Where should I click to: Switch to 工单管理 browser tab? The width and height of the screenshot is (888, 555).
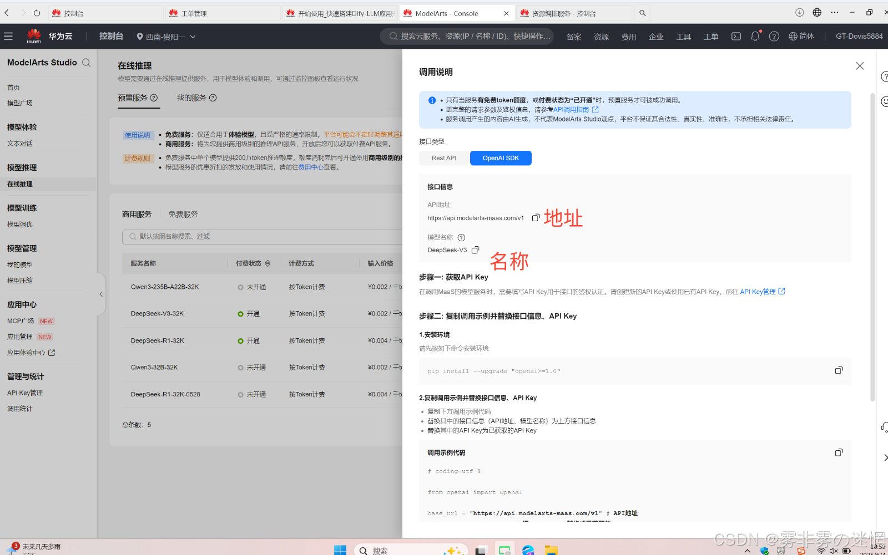222,13
